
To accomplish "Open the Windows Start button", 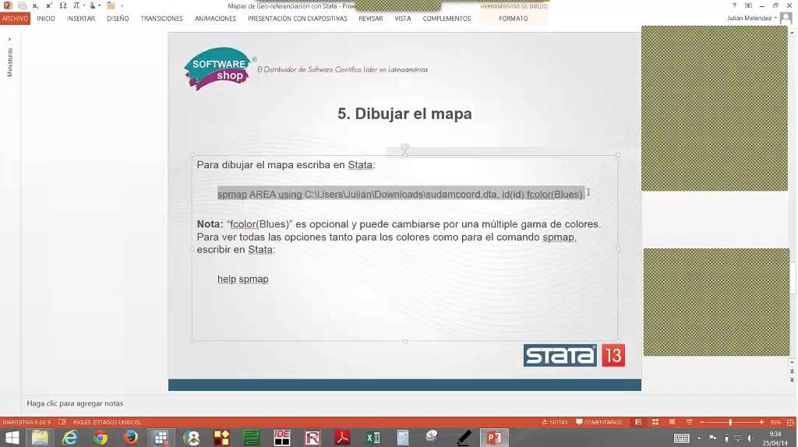I will (x=12, y=438).
